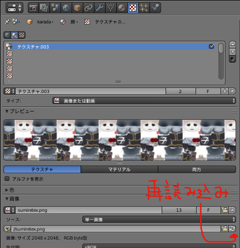This screenshot has height=248, width=240.
Task: Switch preview to 両方 tab
Action: tap(197, 169)
